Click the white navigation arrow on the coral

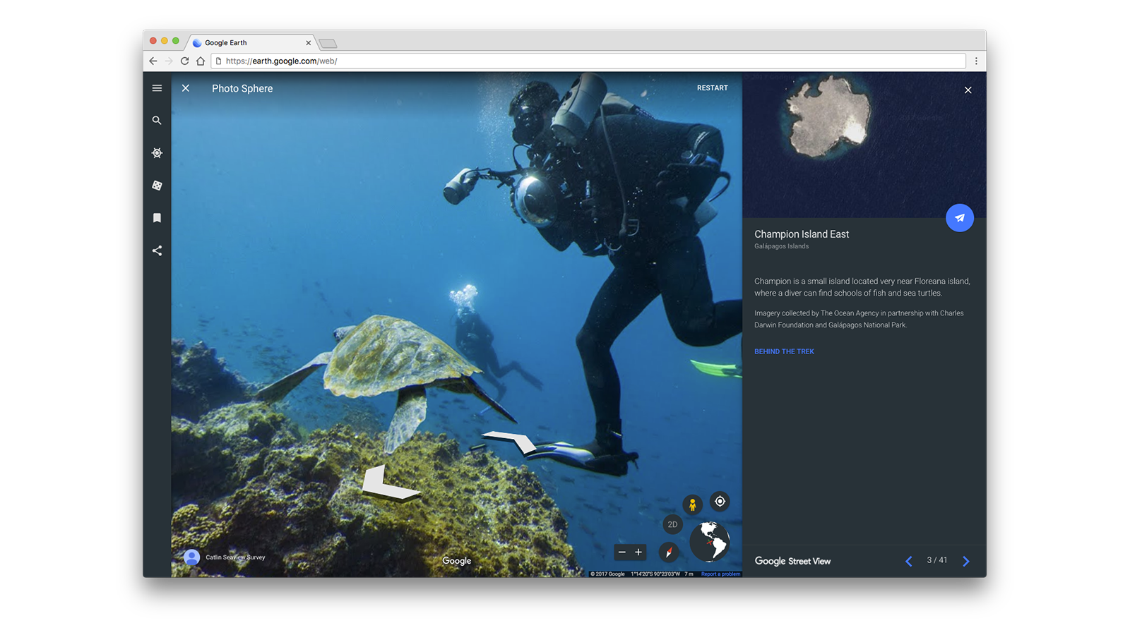pos(390,484)
